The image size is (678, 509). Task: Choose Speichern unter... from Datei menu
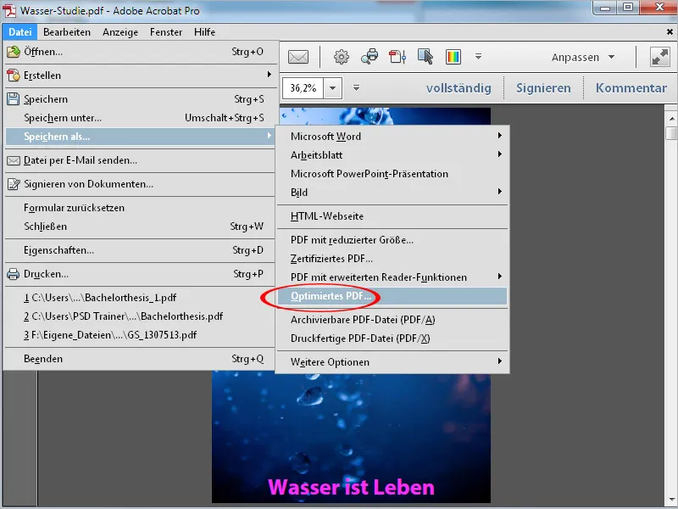(139, 118)
